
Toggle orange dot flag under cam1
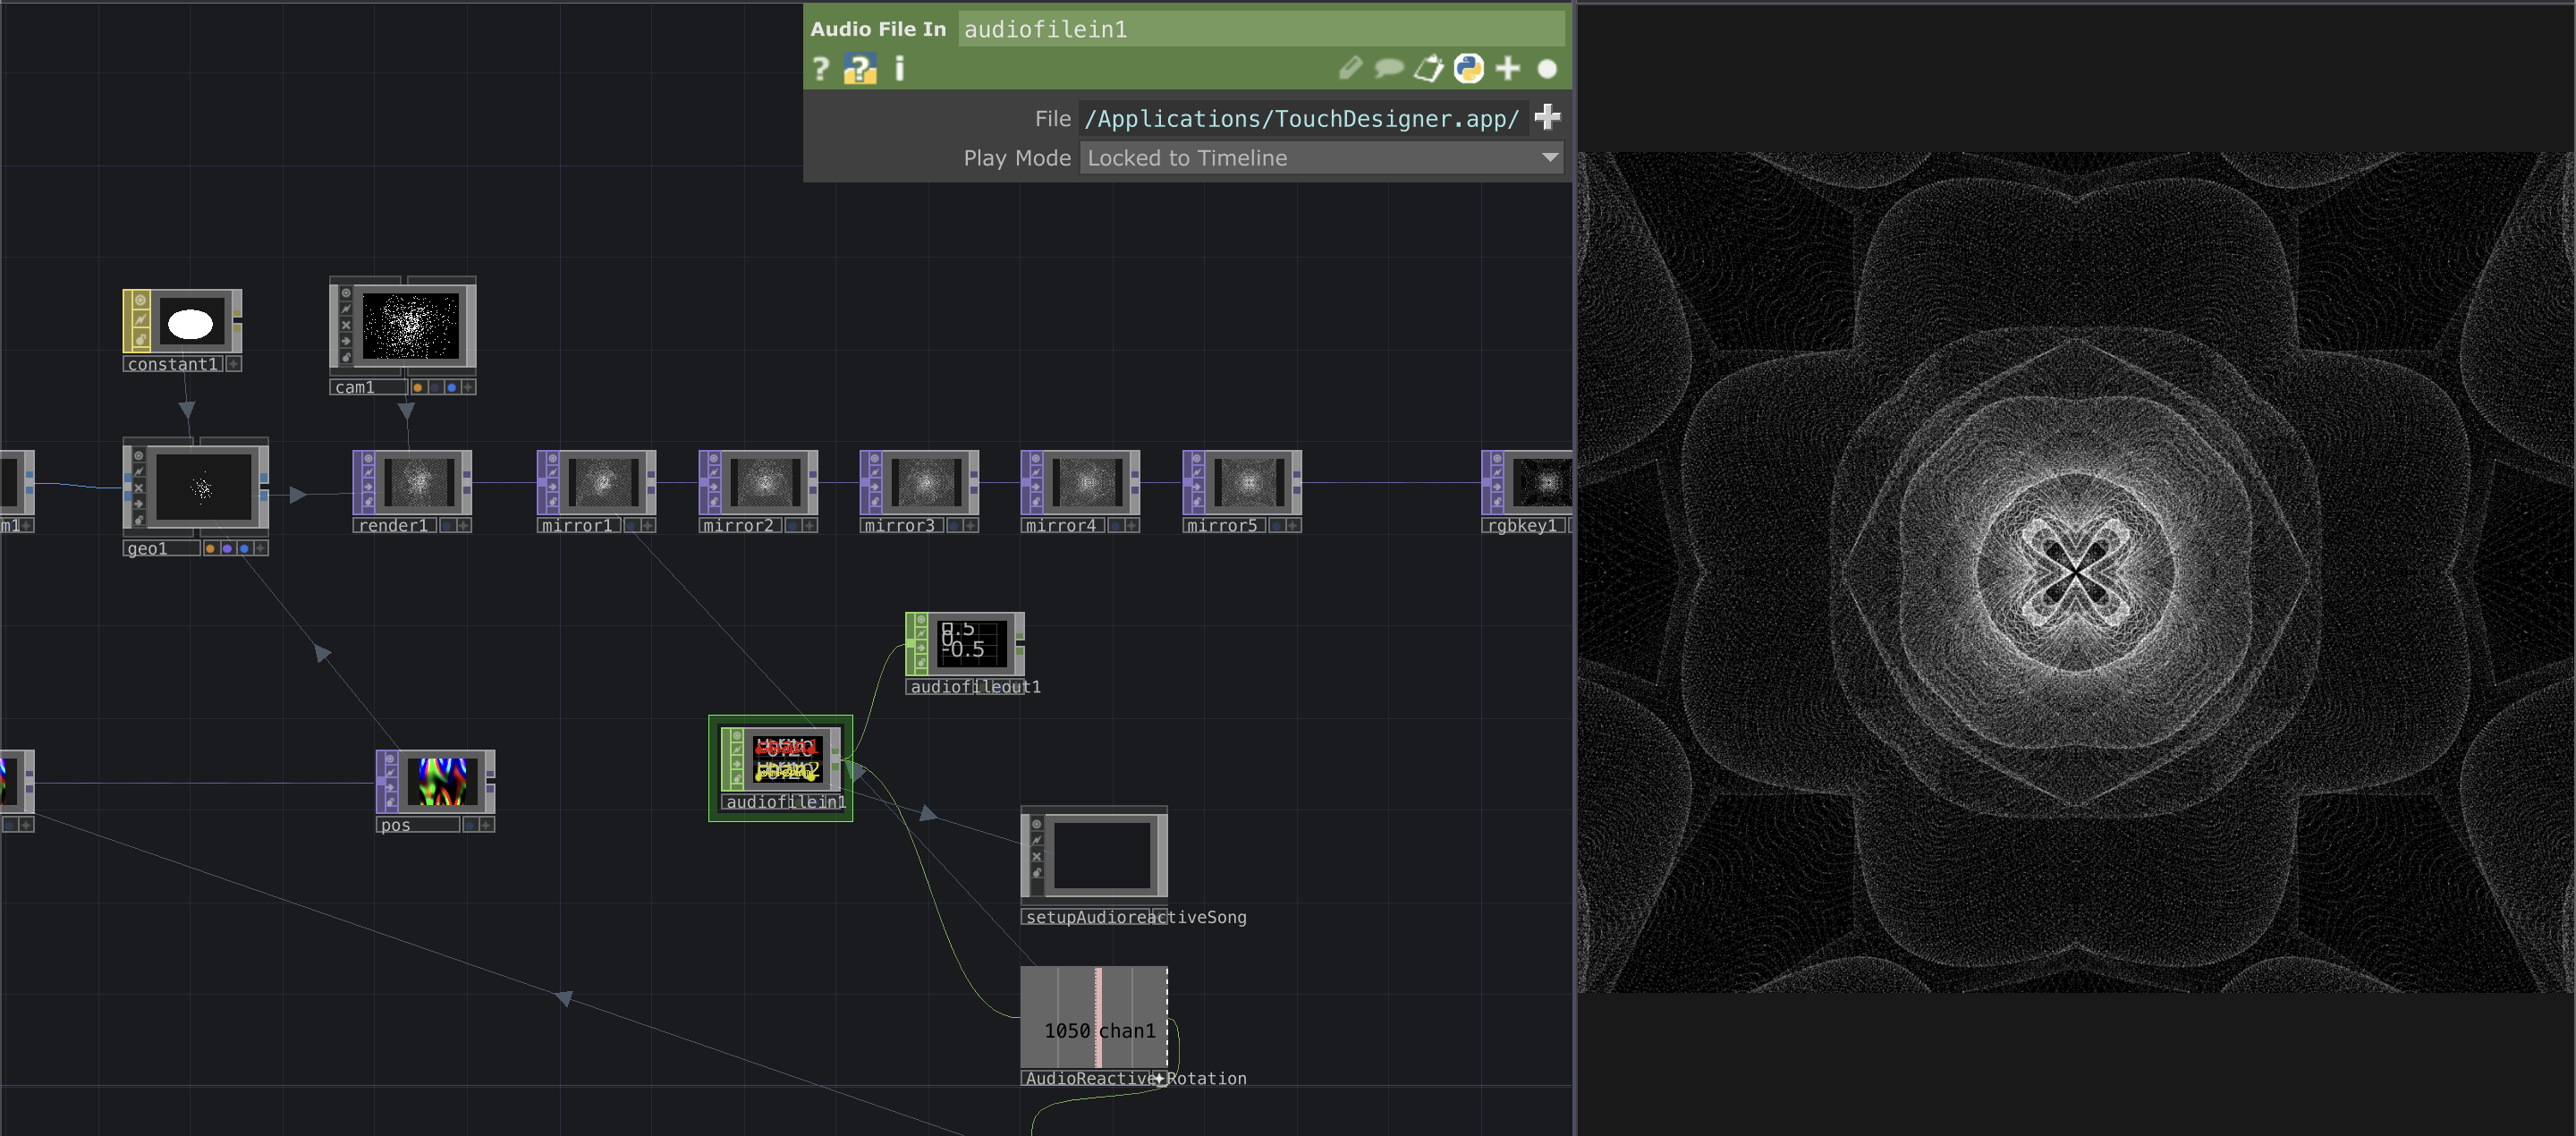[417, 387]
